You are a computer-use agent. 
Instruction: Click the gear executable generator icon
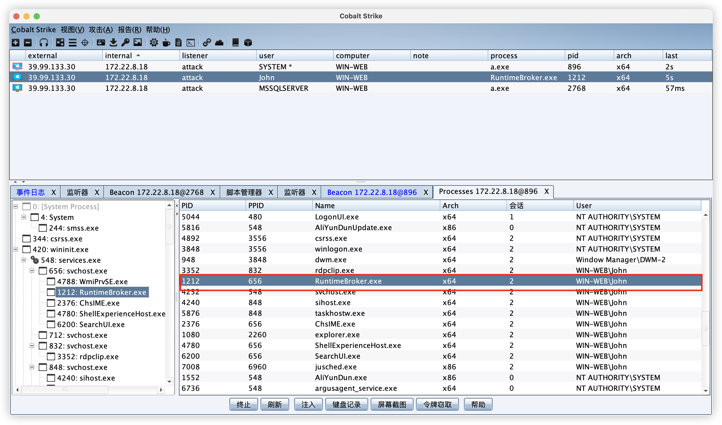[154, 43]
